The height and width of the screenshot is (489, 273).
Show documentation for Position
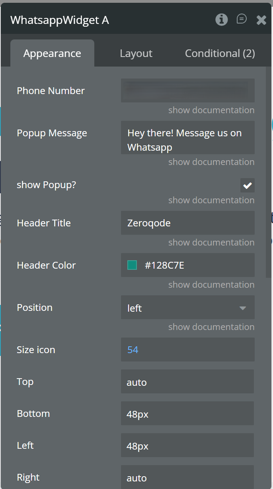tap(211, 327)
